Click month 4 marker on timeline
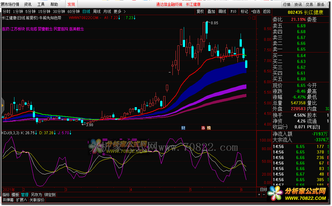The width and height of the screenshot is (332, 206). [131, 189]
